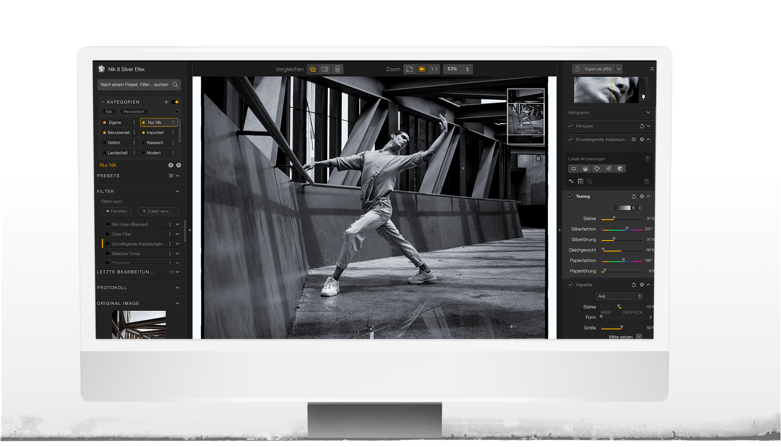
Task: Select the split preview compare icon
Action: coord(325,69)
